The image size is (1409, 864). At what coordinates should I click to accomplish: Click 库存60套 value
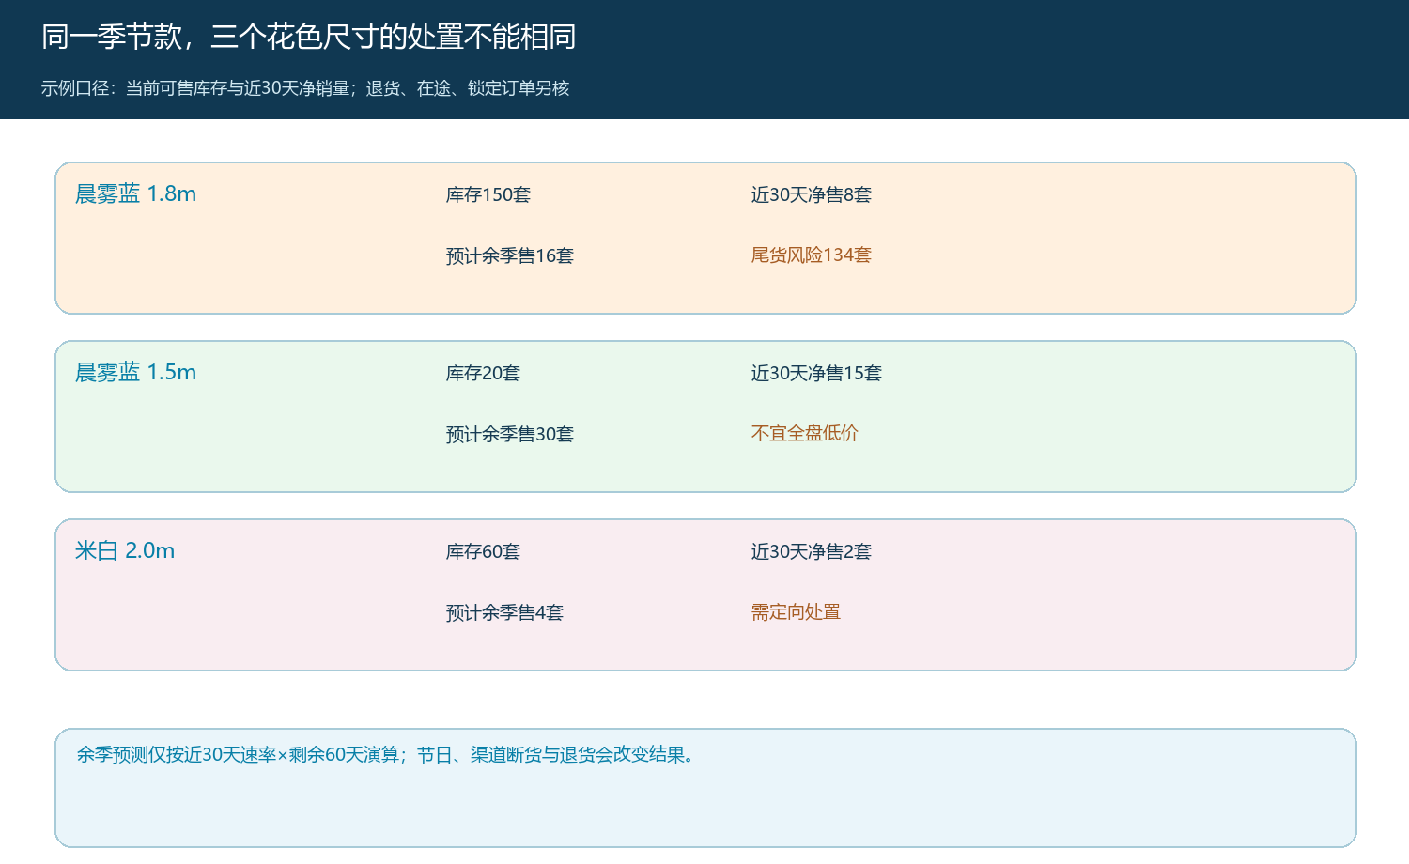pyautogui.click(x=483, y=551)
